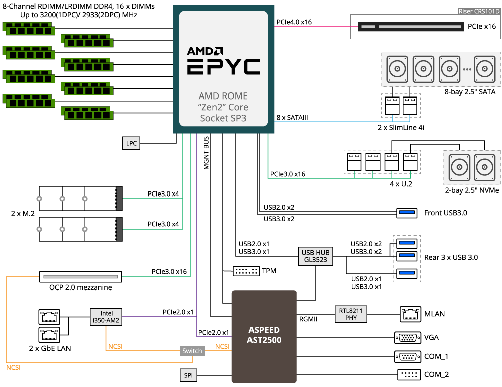Click the MLAN label
Viewport: 502px width, 387px height.
[434, 314]
